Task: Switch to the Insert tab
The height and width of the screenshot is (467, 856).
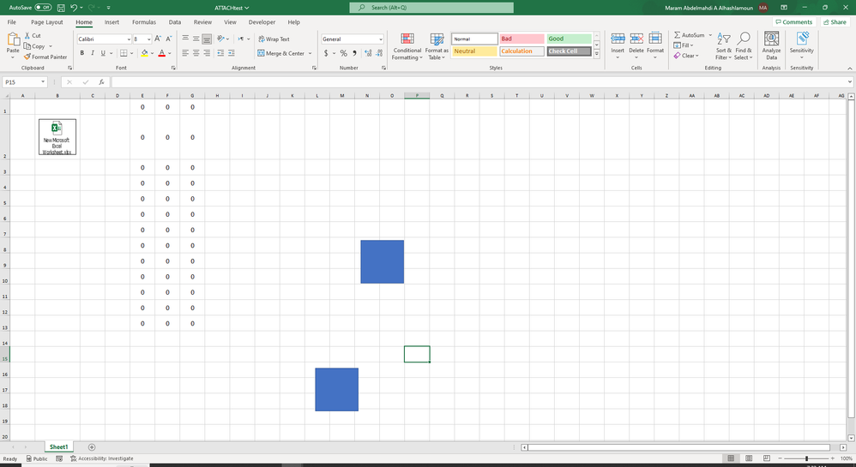Action: pyautogui.click(x=112, y=22)
